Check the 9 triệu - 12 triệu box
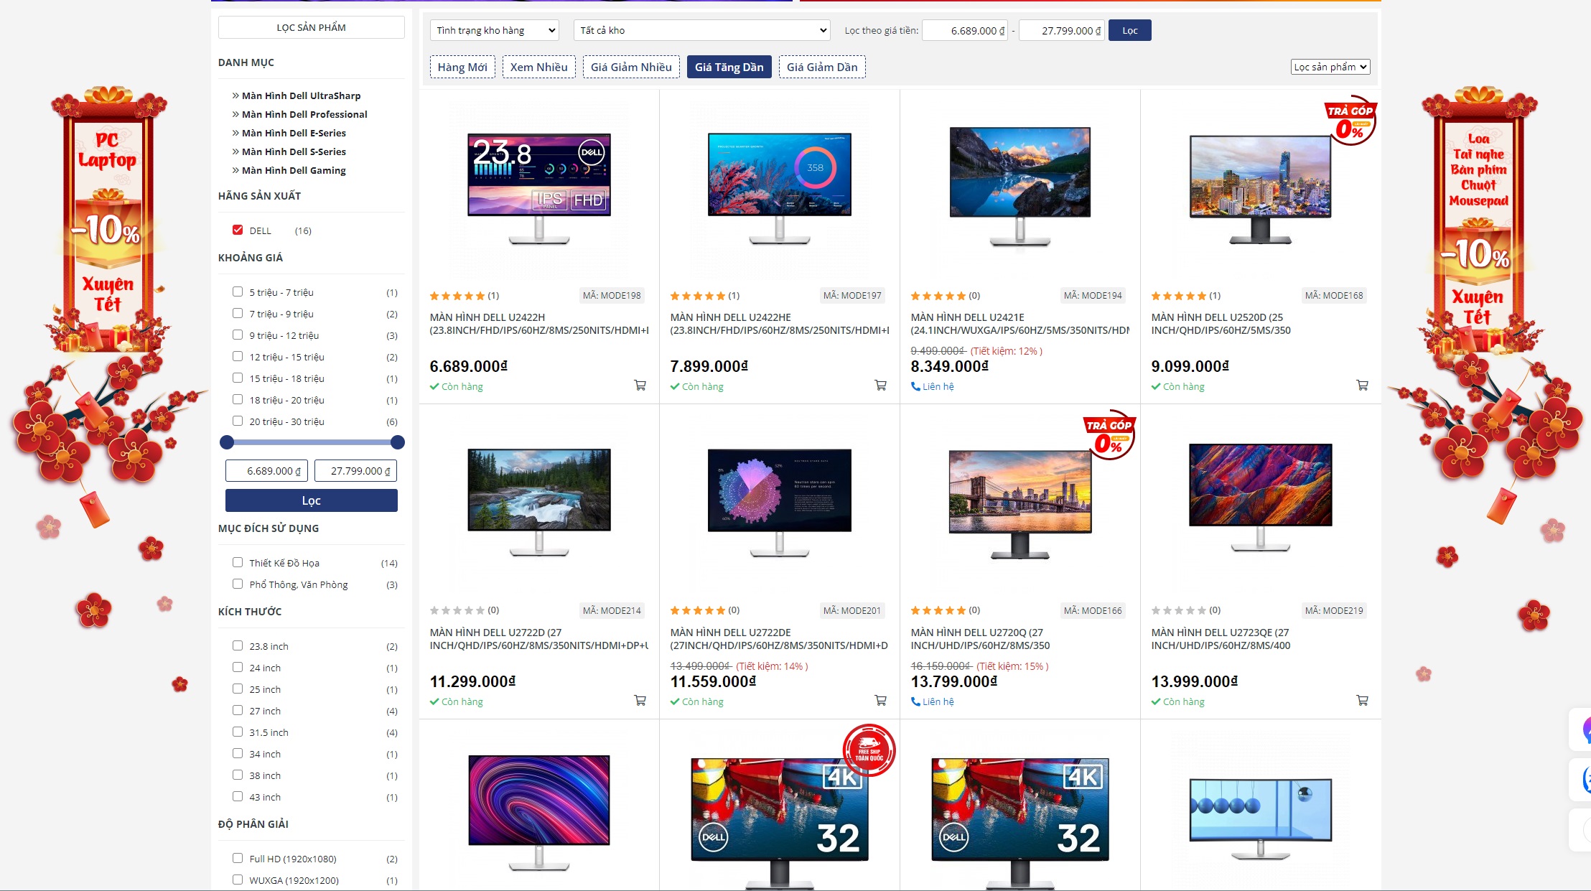Screen dimensions: 1591x891 tap(238, 335)
